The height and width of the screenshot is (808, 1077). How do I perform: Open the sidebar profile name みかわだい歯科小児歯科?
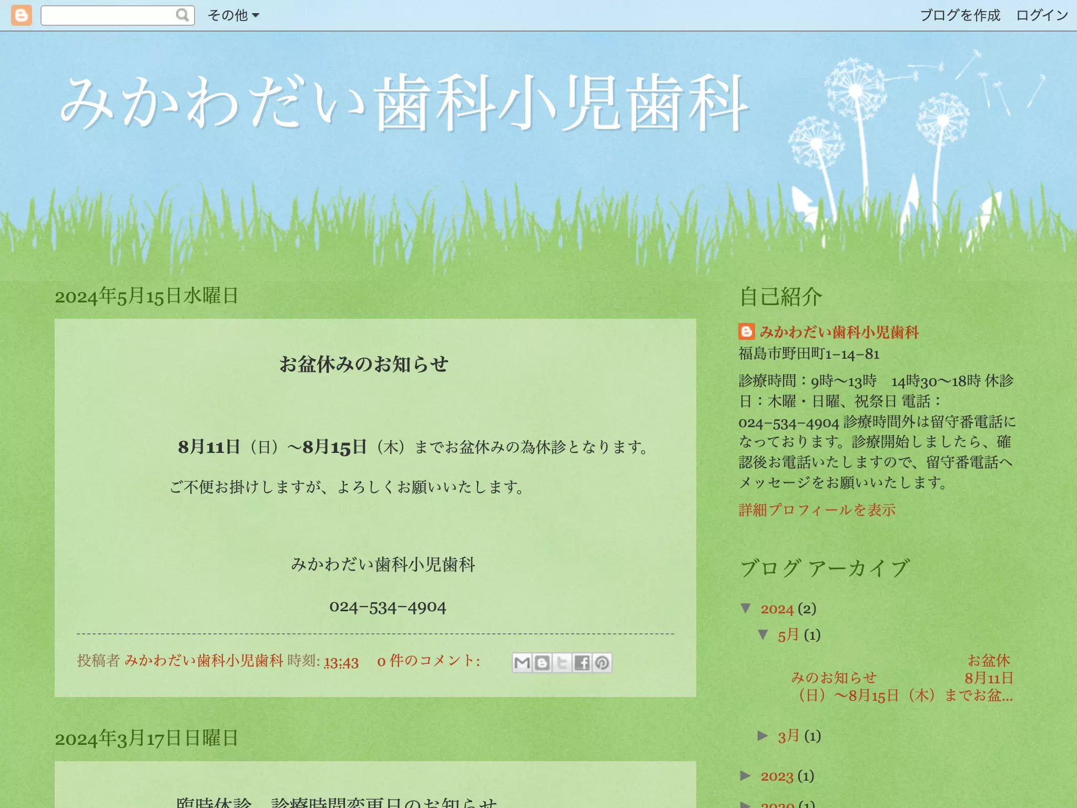(839, 332)
